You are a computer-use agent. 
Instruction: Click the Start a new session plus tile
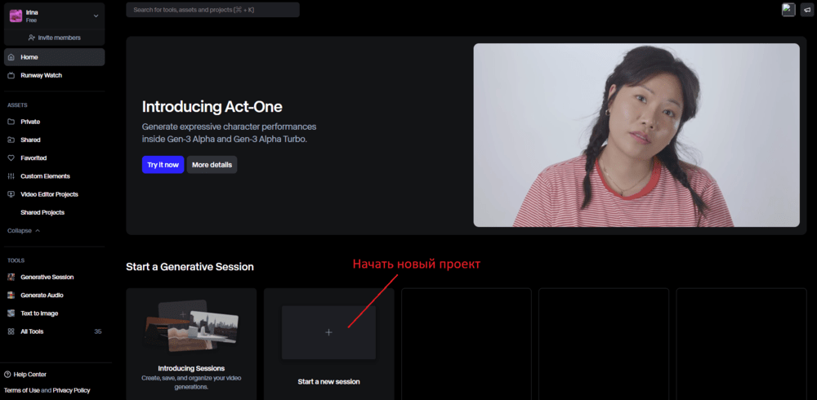328,332
